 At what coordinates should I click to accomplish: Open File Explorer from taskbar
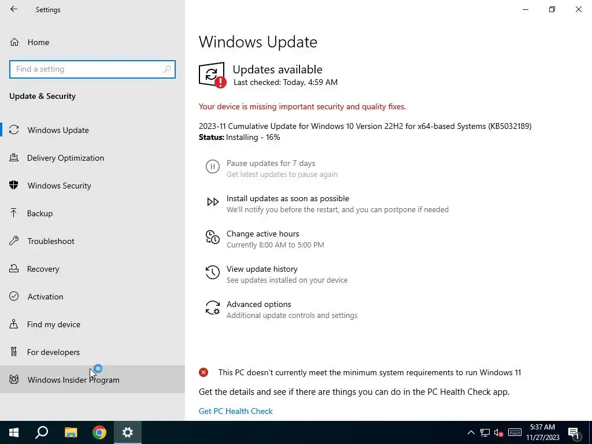click(x=71, y=432)
